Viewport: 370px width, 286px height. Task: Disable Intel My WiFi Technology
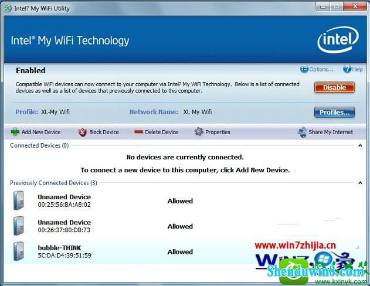[334, 87]
